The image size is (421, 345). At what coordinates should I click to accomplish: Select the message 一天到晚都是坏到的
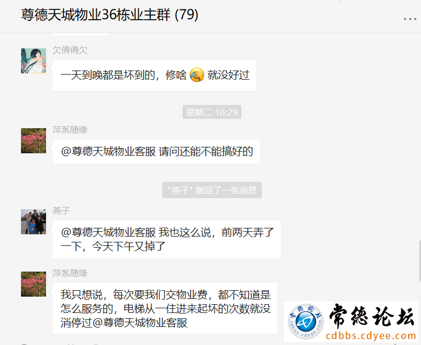coord(155,75)
